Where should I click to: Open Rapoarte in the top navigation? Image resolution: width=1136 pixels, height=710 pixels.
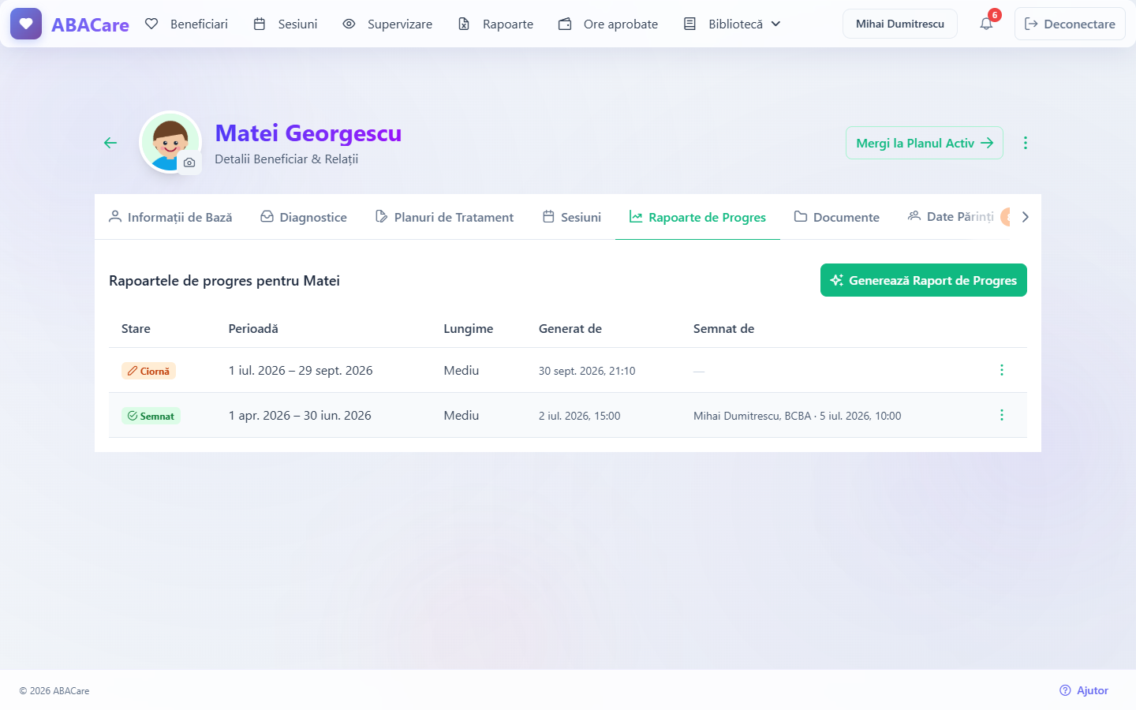[x=496, y=24]
